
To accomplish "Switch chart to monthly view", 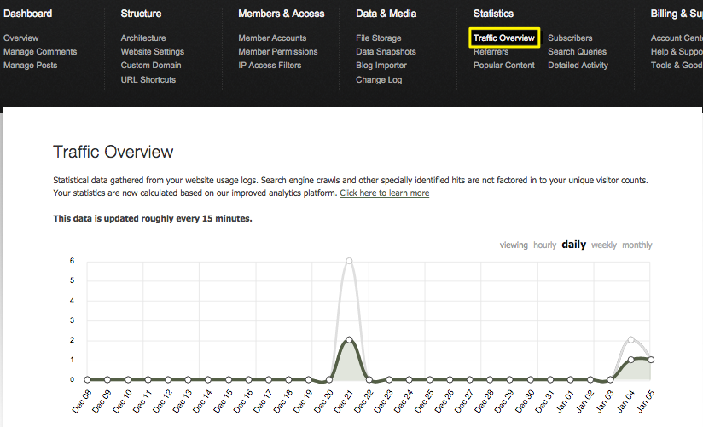I will pyautogui.click(x=636, y=245).
